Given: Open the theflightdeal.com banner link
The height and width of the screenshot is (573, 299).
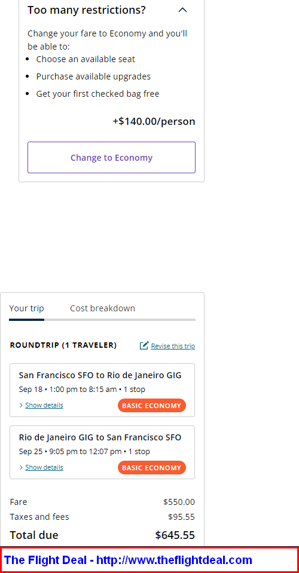Looking at the screenshot, I should click(128, 560).
